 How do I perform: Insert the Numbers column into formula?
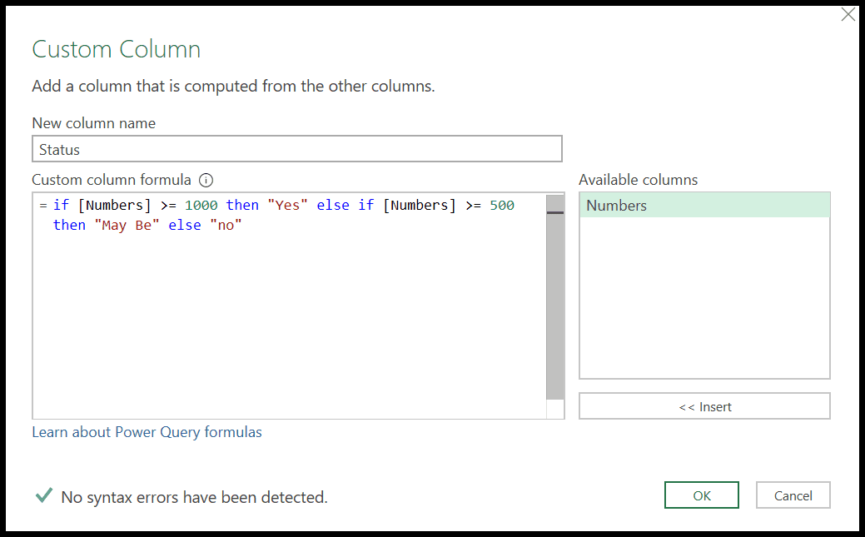tap(703, 405)
